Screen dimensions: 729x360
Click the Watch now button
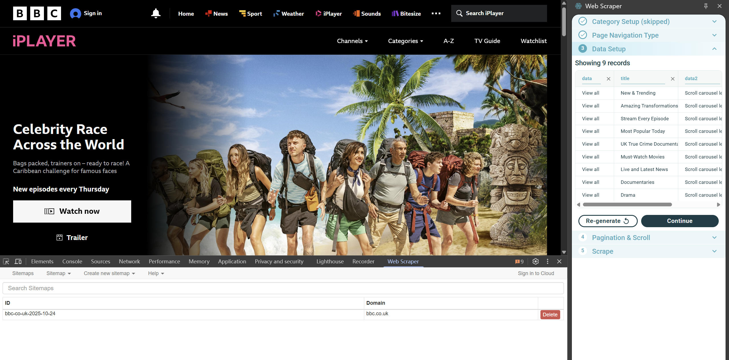click(x=72, y=211)
